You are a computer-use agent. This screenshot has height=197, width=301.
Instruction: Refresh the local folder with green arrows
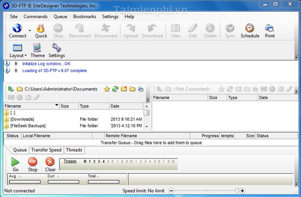click(115, 89)
